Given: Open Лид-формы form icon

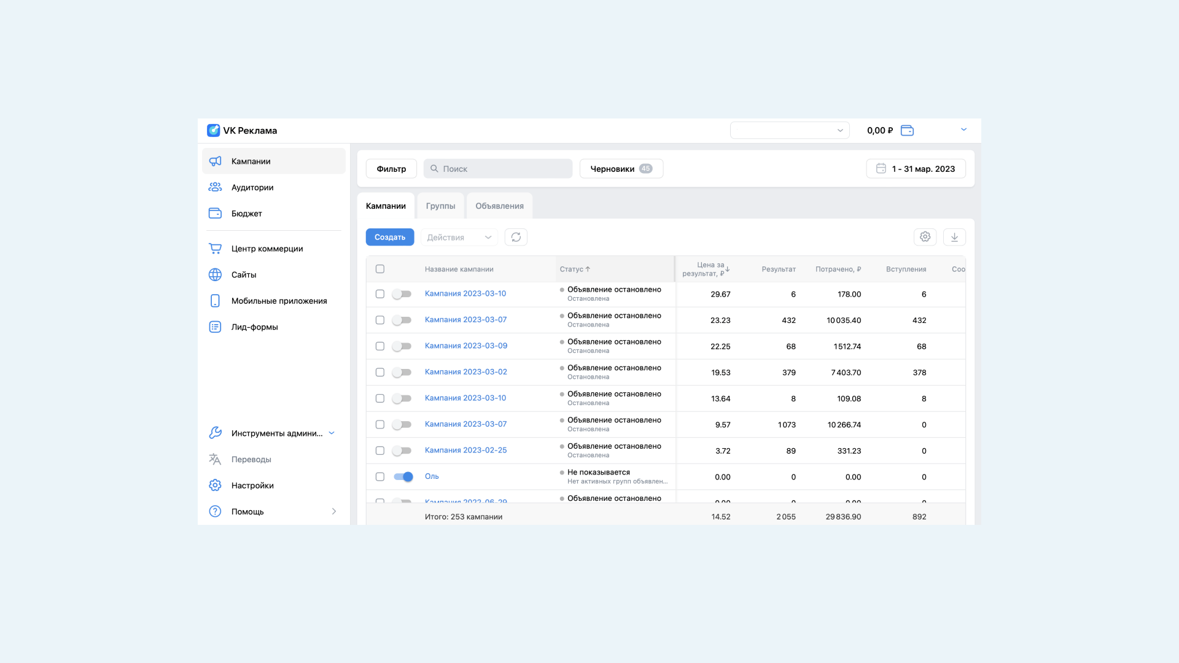Looking at the screenshot, I should 215,327.
